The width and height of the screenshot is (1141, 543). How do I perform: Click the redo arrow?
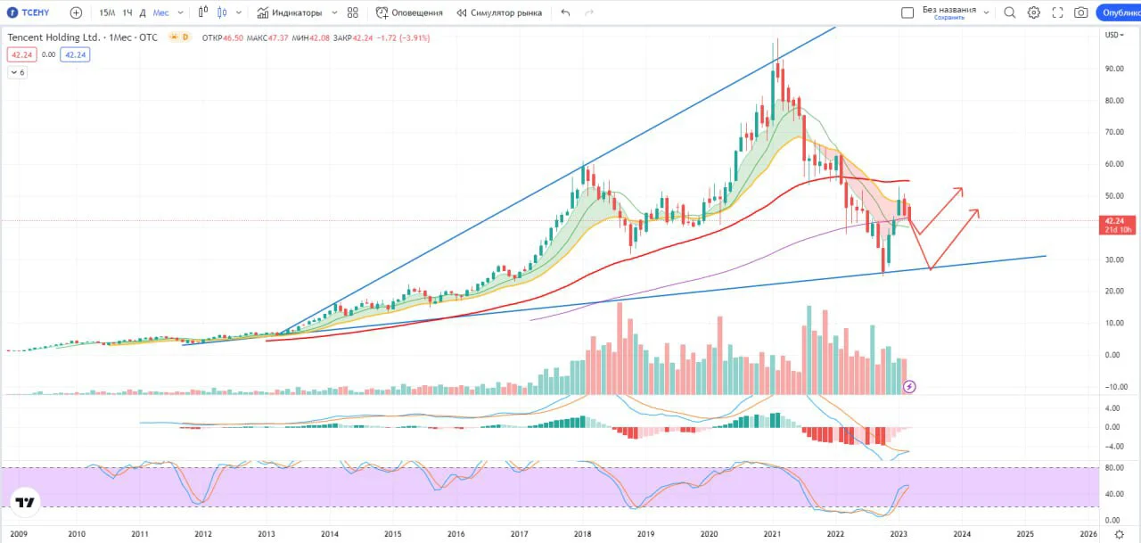pos(589,12)
